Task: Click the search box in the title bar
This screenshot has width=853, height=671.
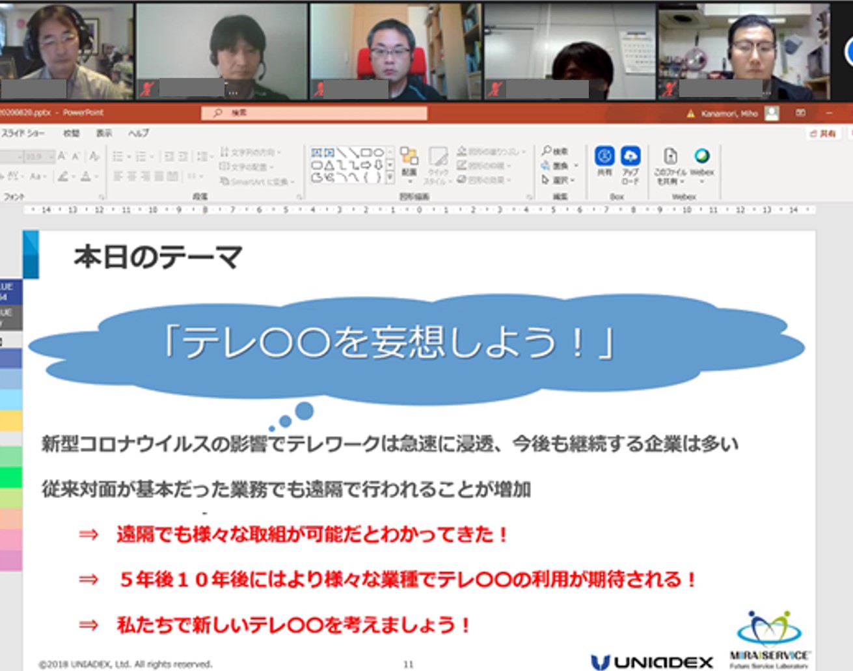Action: click(312, 113)
